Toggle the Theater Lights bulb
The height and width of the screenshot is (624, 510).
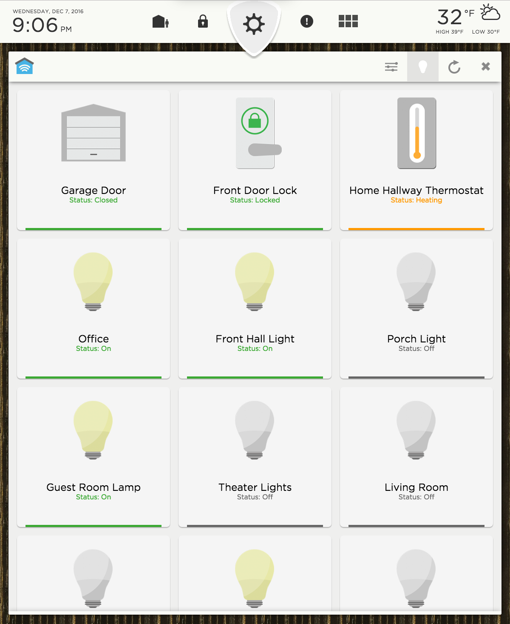[255, 430]
